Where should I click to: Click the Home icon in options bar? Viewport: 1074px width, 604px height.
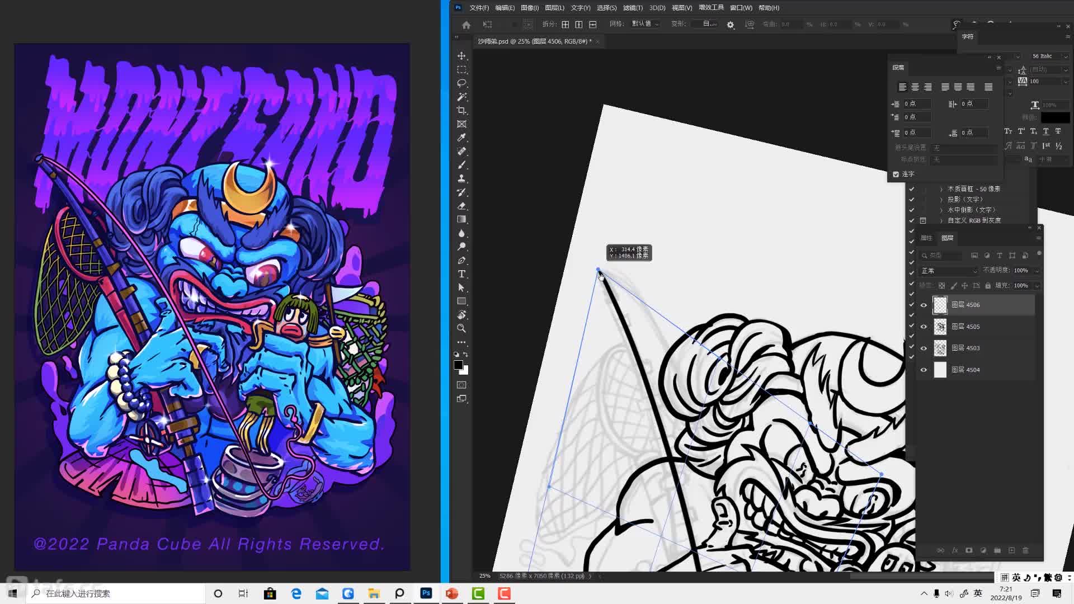[466, 25]
